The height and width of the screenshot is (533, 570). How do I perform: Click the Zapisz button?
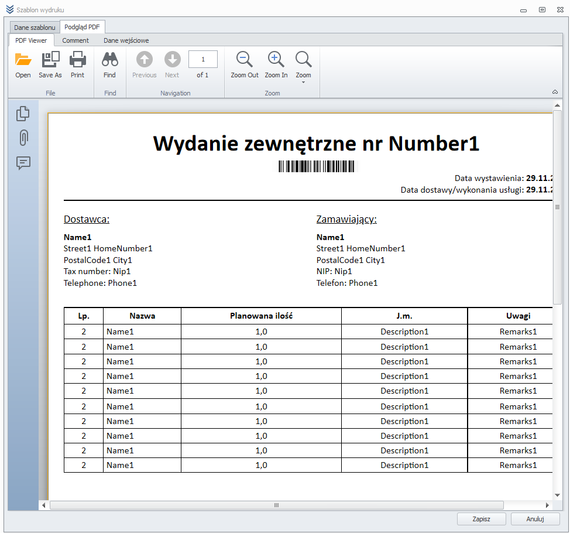tap(481, 519)
